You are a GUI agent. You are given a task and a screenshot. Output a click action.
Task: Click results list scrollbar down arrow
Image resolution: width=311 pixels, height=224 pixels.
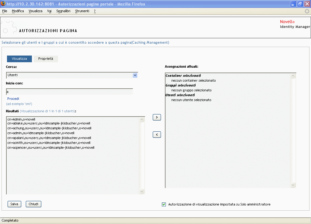coord(142,192)
